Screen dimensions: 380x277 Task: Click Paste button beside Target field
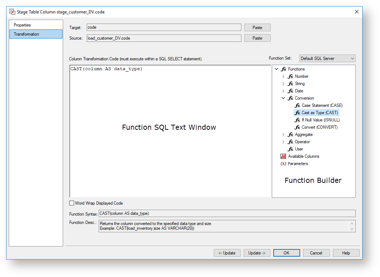click(x=257, y=27)
